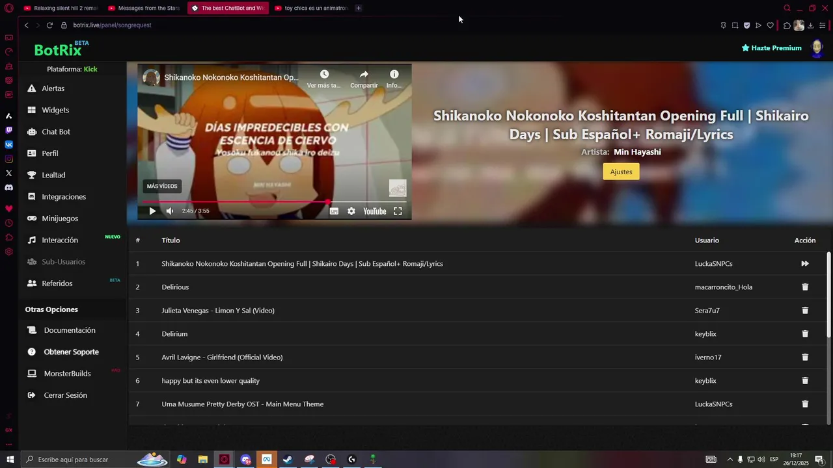Delete Uma Musume Pretty Derby OST song
Image resolution: width=833 pixels, height=468 pixels.
(805, 404)
